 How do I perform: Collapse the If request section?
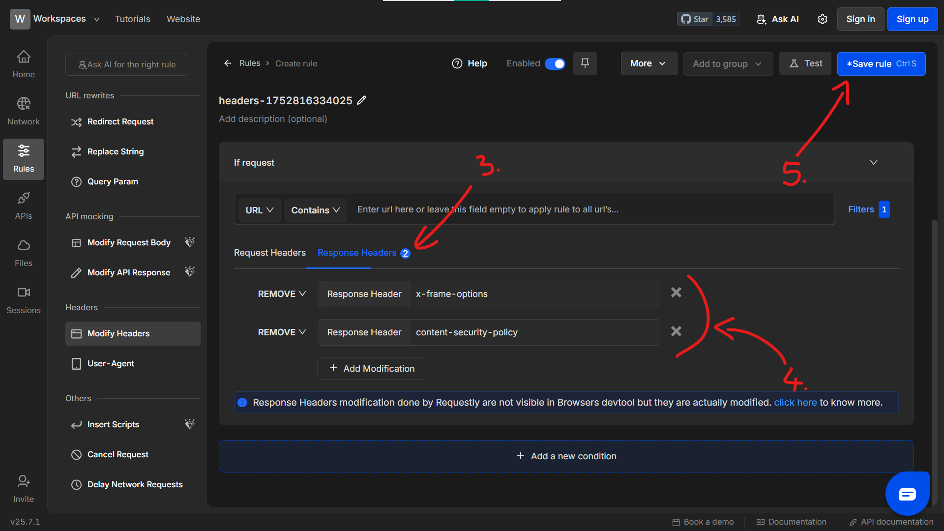[x=874, y=162]
